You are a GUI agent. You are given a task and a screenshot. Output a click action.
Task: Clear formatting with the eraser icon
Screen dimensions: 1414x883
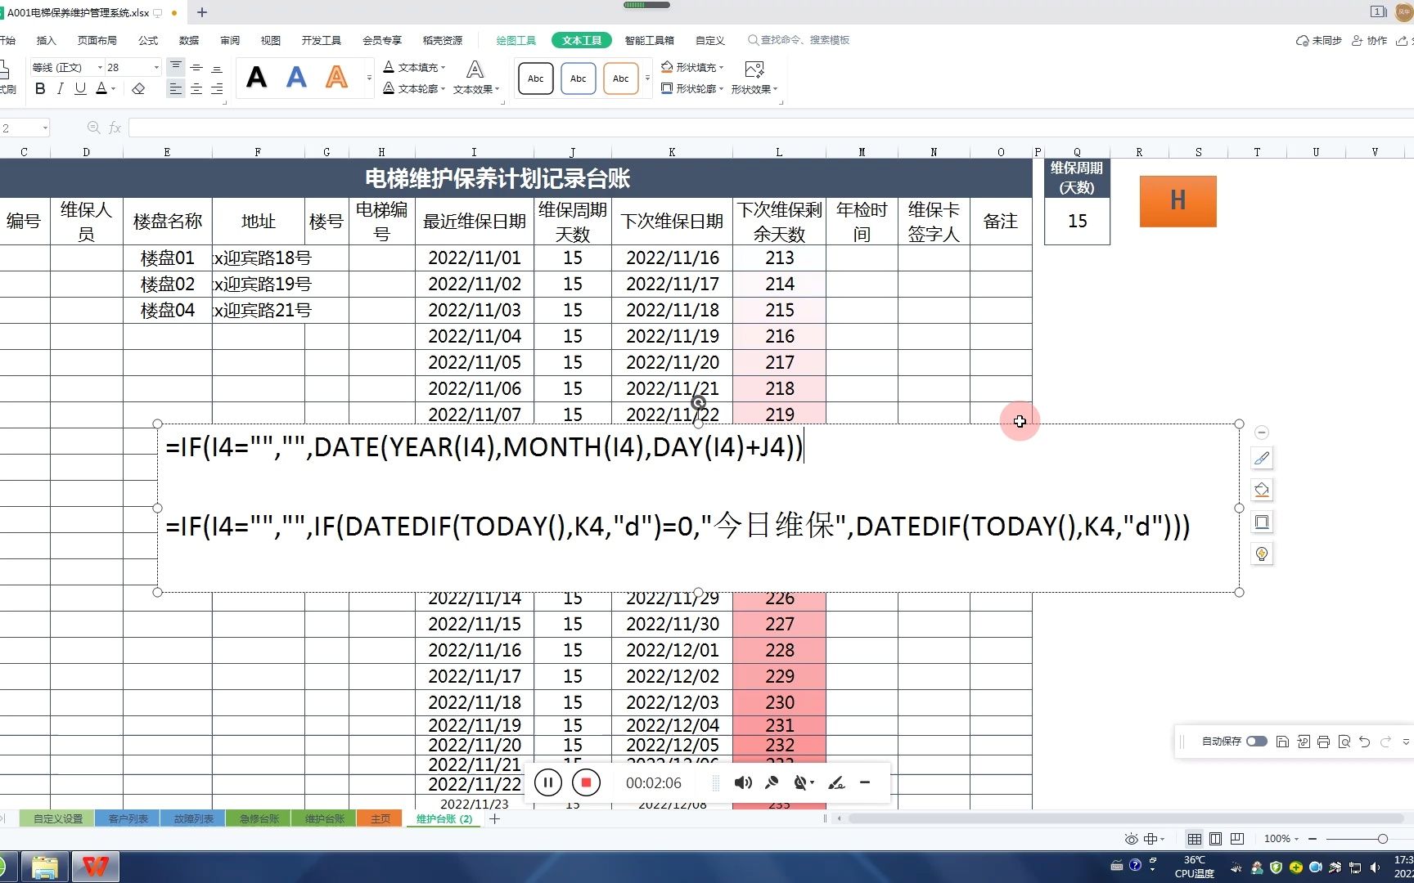pos(138,88)
